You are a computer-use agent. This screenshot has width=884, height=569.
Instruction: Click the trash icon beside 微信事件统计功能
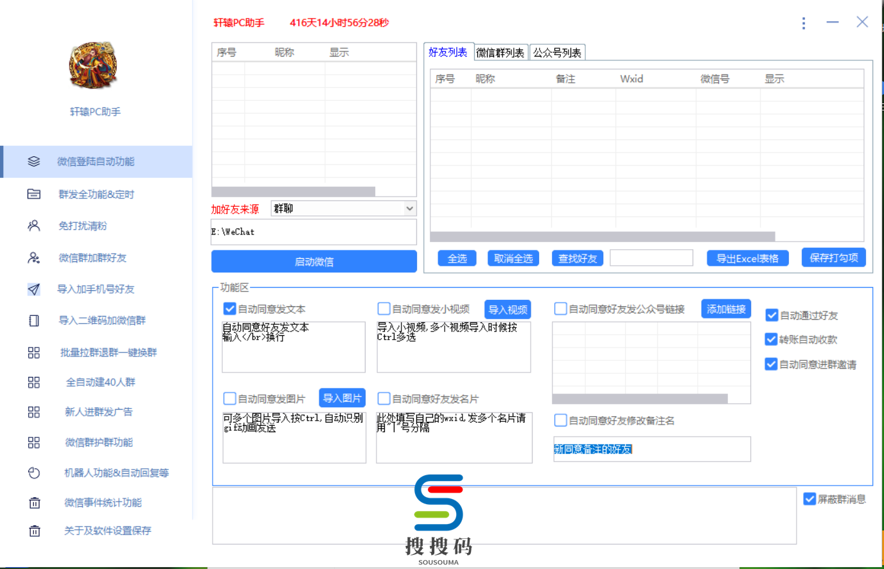(35, 502)
